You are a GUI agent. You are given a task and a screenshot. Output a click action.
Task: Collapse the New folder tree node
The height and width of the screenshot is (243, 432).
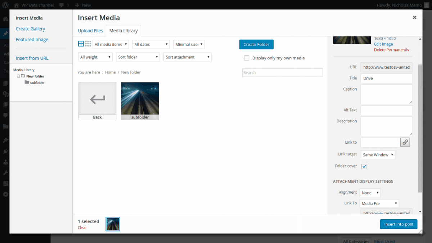pos(18,76)
